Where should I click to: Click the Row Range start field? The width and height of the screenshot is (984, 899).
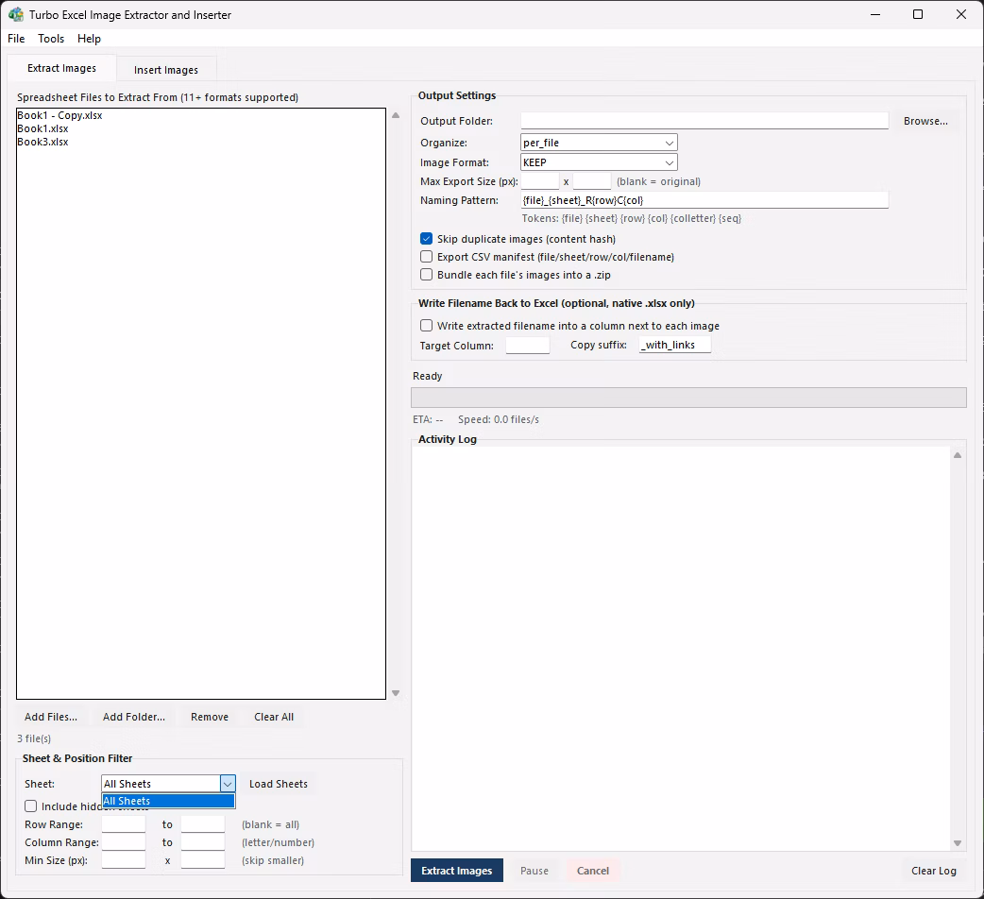tap(124, 823)
